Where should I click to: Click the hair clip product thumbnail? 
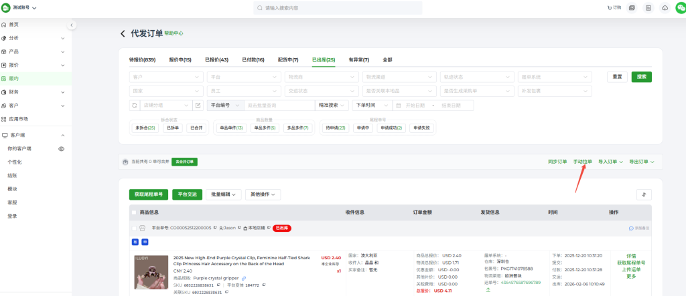(151, 272)
